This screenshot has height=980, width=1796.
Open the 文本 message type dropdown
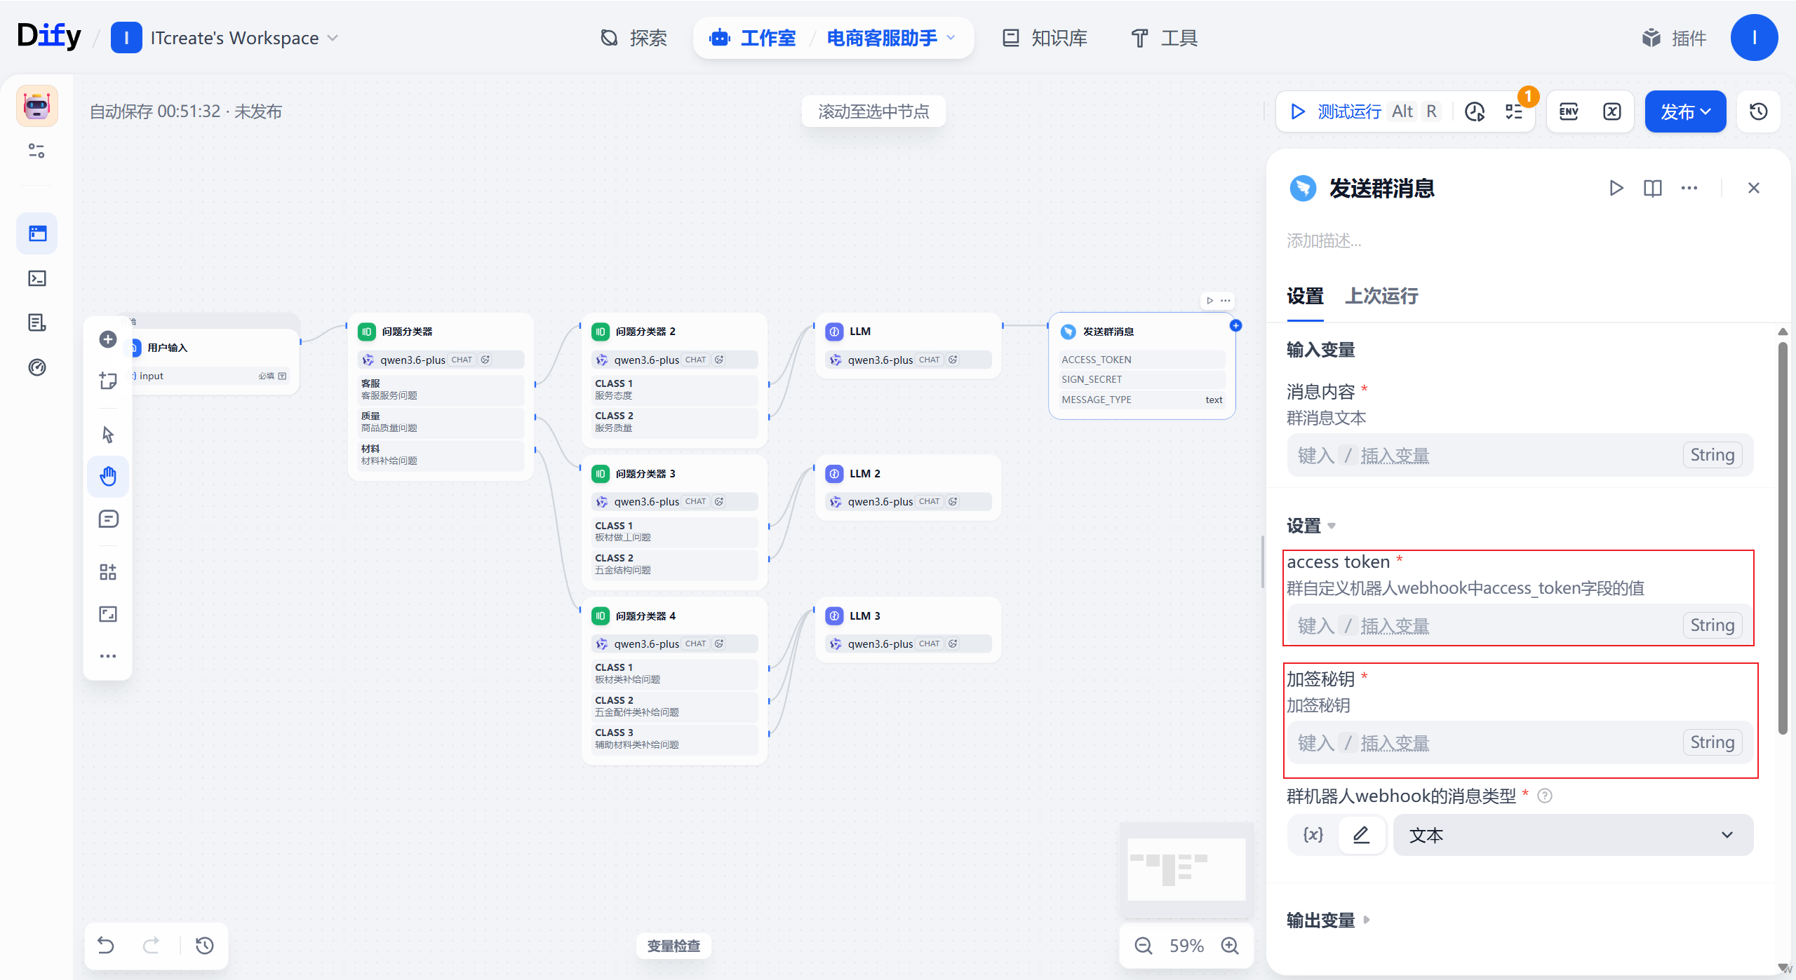pos(1573,835)
